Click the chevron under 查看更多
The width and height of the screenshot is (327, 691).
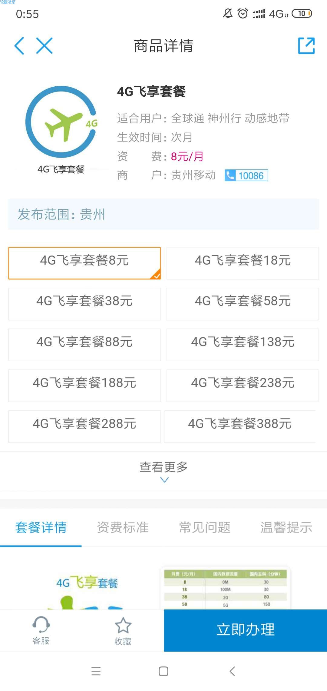164,480
